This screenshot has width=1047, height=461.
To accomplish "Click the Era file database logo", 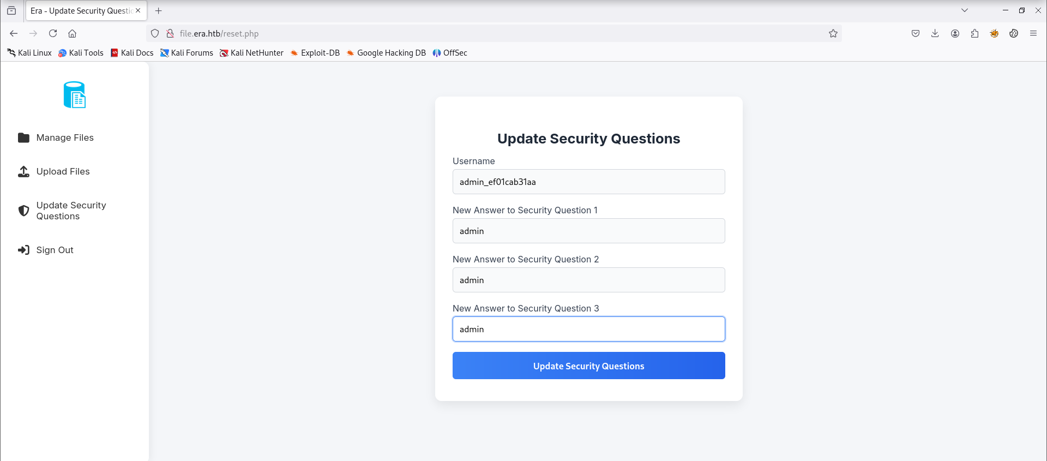I will [x=75, y=95].
